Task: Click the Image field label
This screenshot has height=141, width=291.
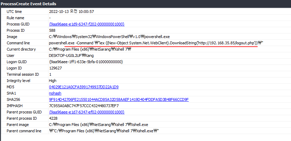Action: (x=12, y=37)
